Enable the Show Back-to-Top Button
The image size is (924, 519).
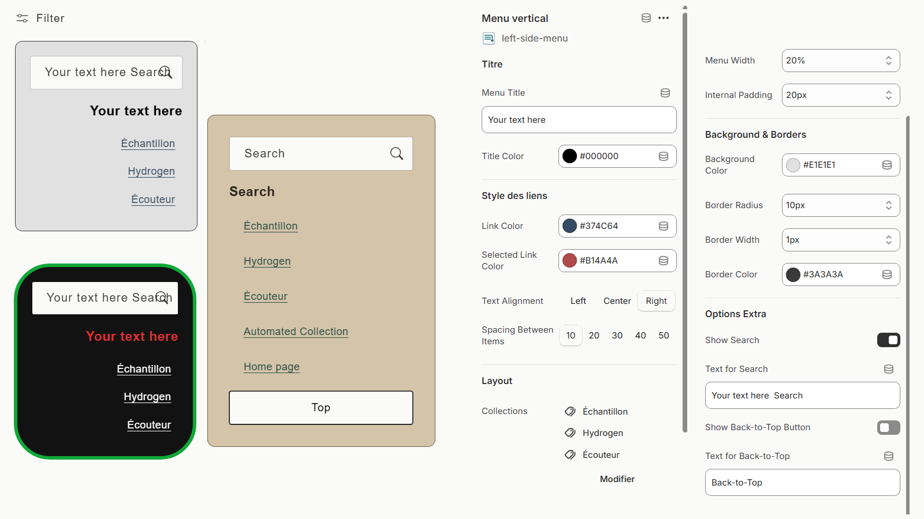click(x=888, y=427)
